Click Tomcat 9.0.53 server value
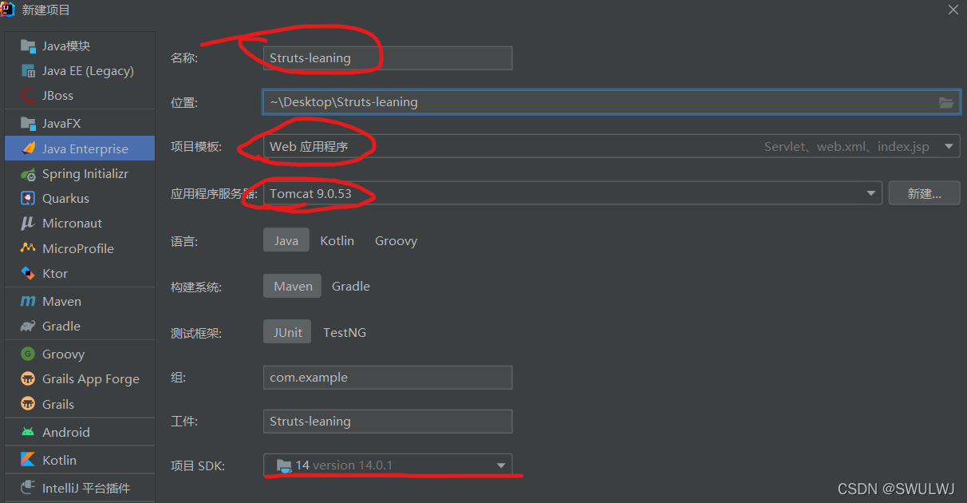Image resolution: width=967 pixels, height=503 pixels. (310, 193)
